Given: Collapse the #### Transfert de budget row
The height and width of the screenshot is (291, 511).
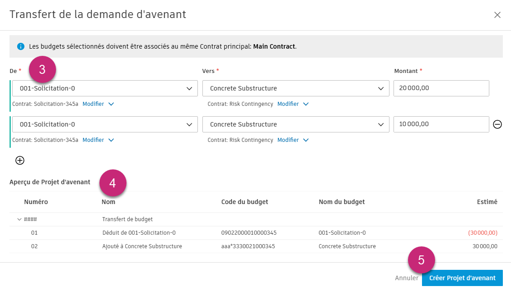Looking at the screenshot, I should [19, 219].
